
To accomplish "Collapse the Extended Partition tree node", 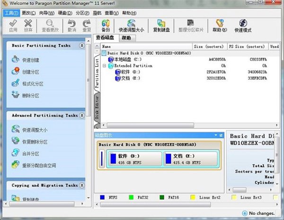I will pyautogui.click(x=104, y=66).
